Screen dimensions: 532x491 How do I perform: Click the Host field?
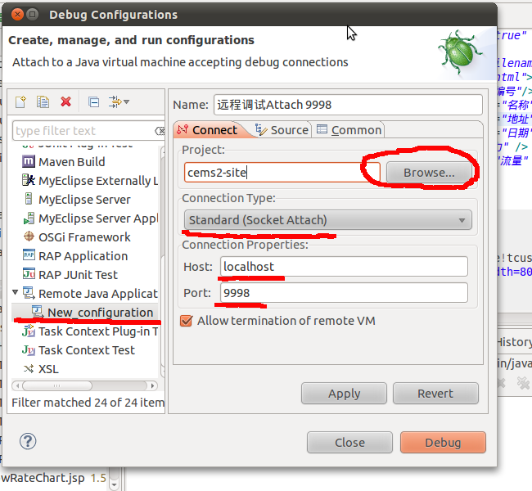pos(344,267)
